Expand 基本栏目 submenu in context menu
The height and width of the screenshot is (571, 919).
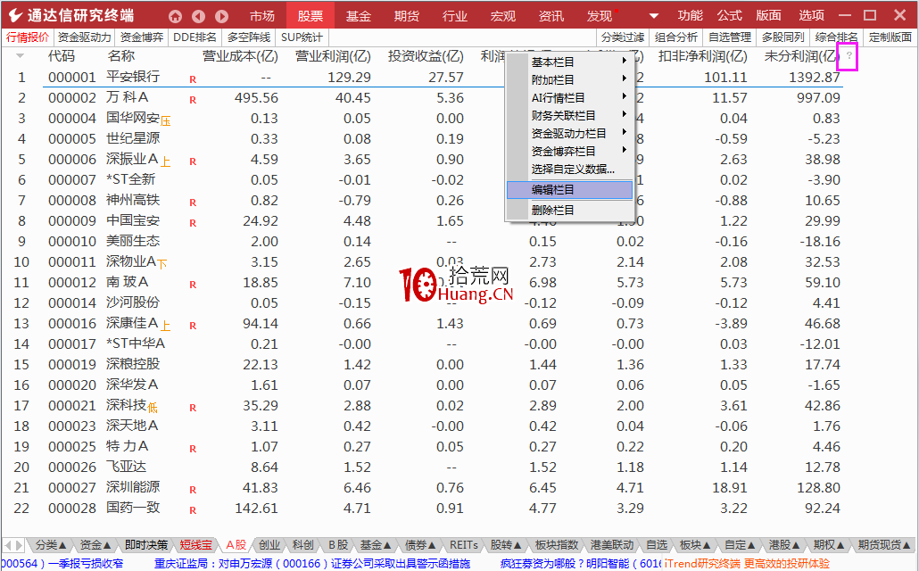[x=569, y=62]
